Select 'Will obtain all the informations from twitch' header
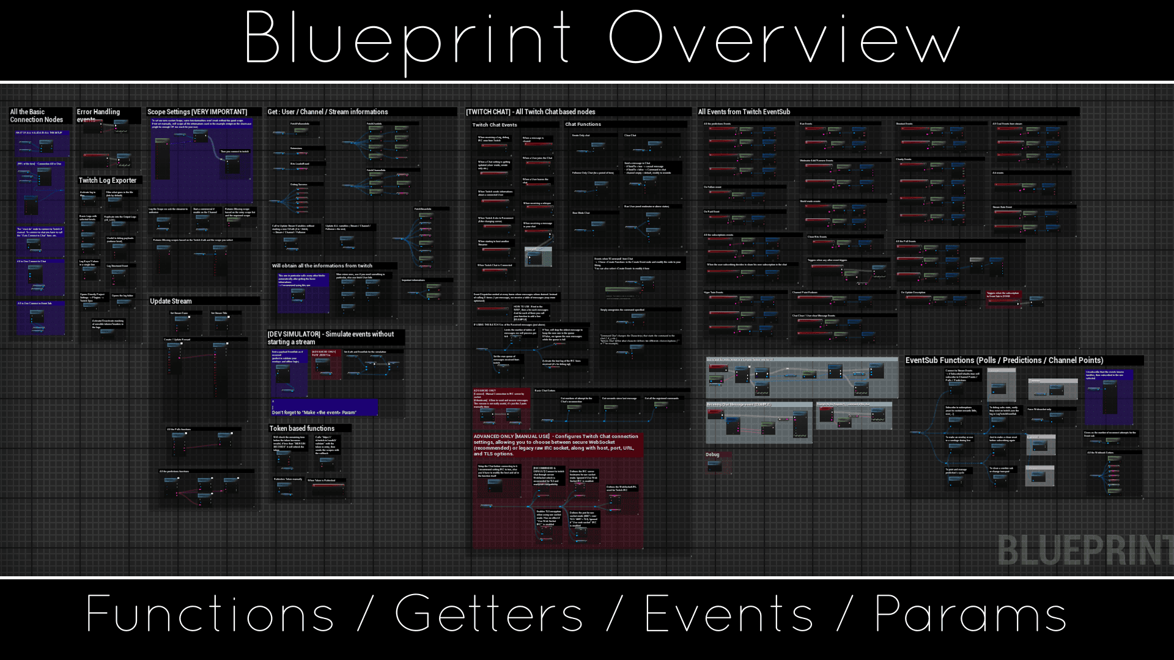This screenshot has height=660, width=1174. [x=322, y=266]
